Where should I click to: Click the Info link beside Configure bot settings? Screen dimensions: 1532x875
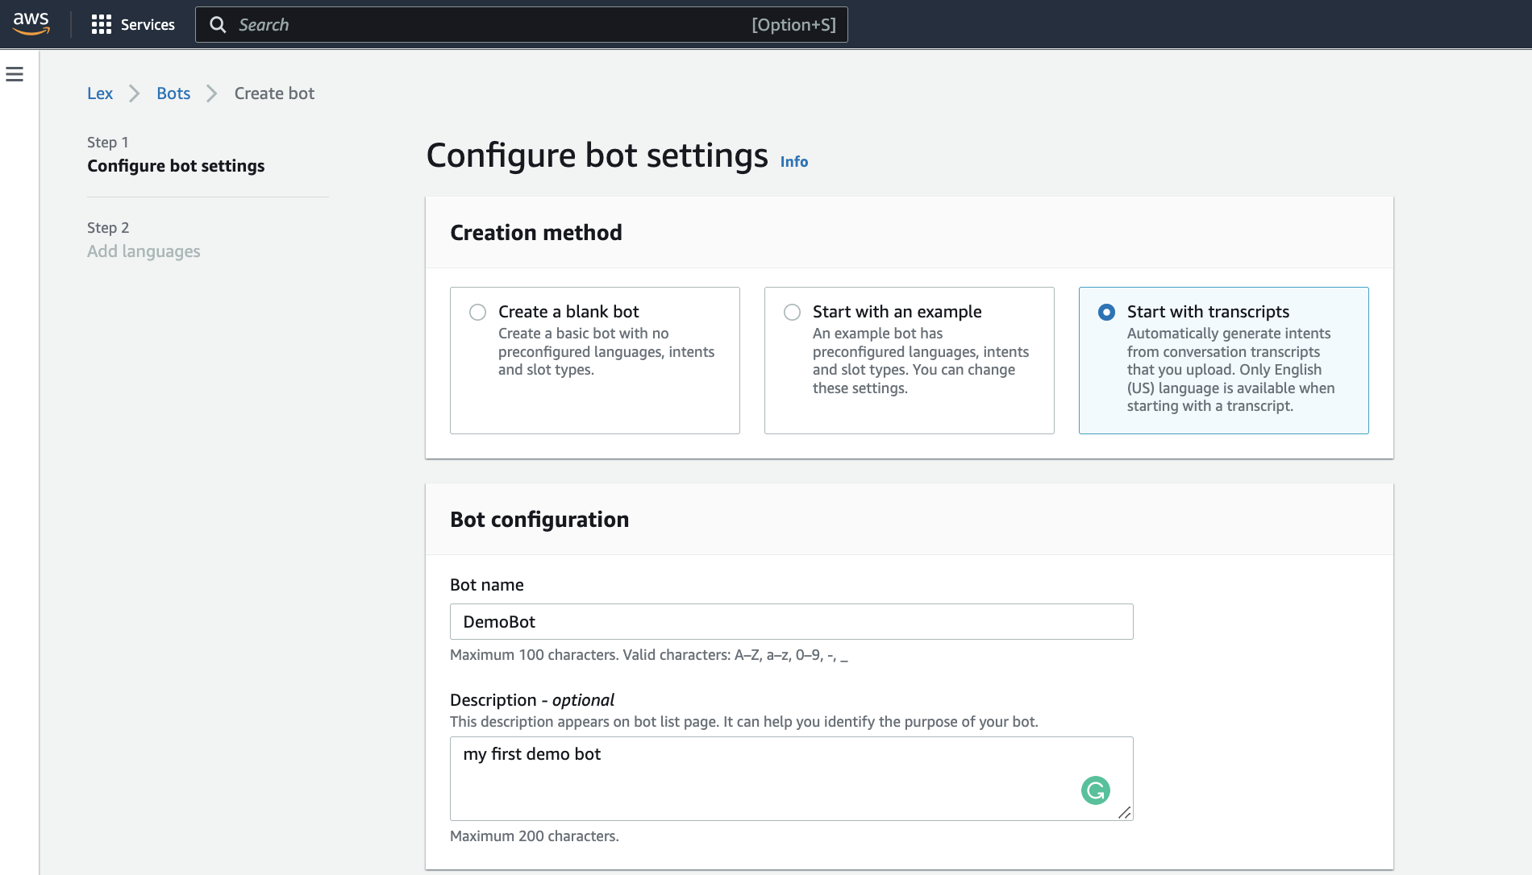(x=793, y=161)
